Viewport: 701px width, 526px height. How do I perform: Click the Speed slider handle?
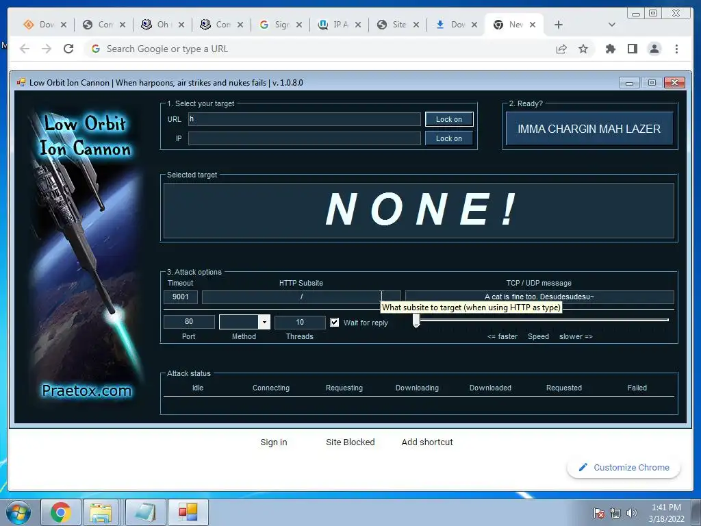(416, 321)
